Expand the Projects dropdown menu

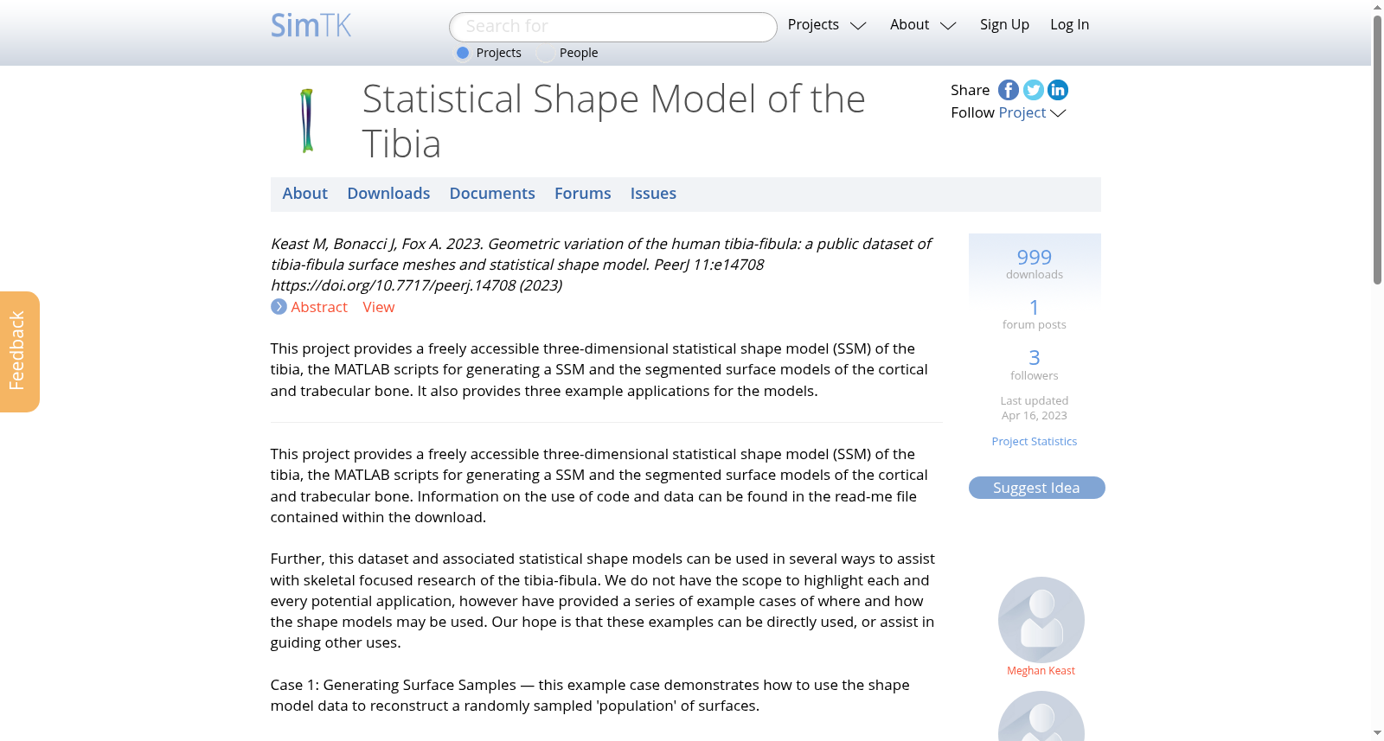(x=827, y=25)
